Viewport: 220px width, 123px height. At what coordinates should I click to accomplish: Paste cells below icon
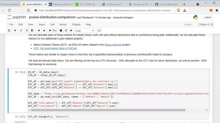pyautogui.click(x=32, y=30)
